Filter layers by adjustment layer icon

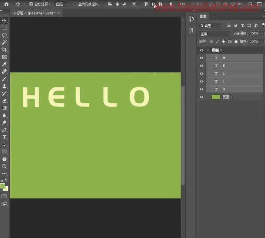click(x=235, y=25)
